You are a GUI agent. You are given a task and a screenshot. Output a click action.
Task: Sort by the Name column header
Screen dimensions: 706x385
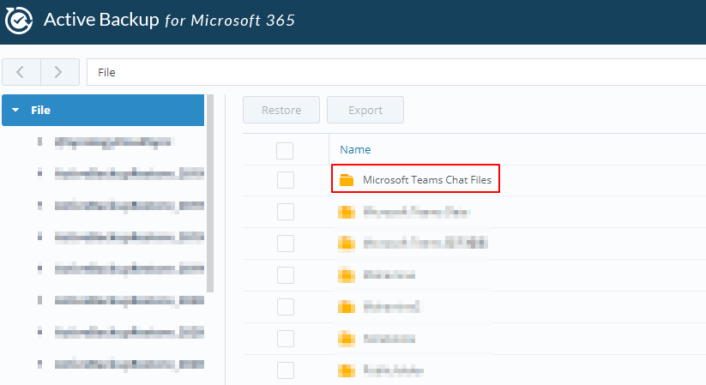pos(355,149)
